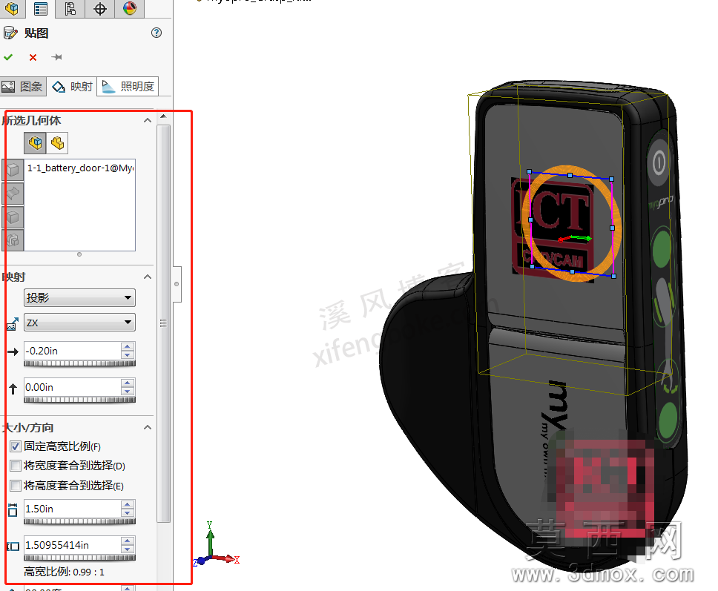Switch to the PropertyManager tab
This screenshot has width=718, height=591.
40,8
